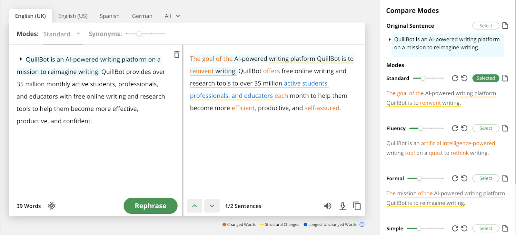516x235 pixels.
Task: Undo rephrase for Standard mode
Action: [464, 78]
